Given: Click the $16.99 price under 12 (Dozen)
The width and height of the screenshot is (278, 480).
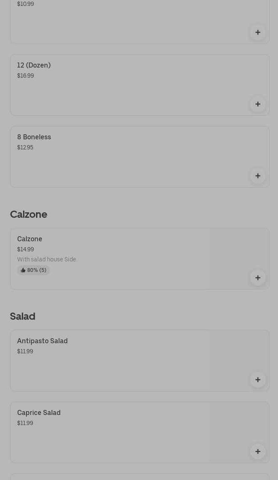Looking at the screenshot, I should click(26, 76).
